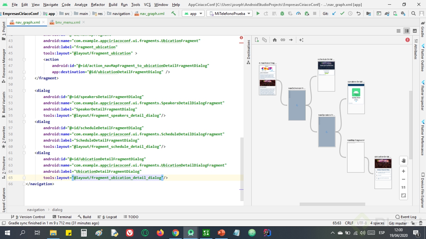
Task: Add new destination in navigation editor
Action: pos(257,40)
